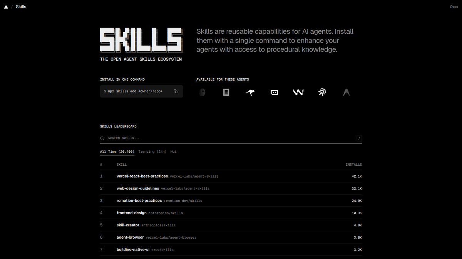The image size is (462, 259).
Task: Select the triple-chevron arrows agent icon
Action: tap(322, 92)
